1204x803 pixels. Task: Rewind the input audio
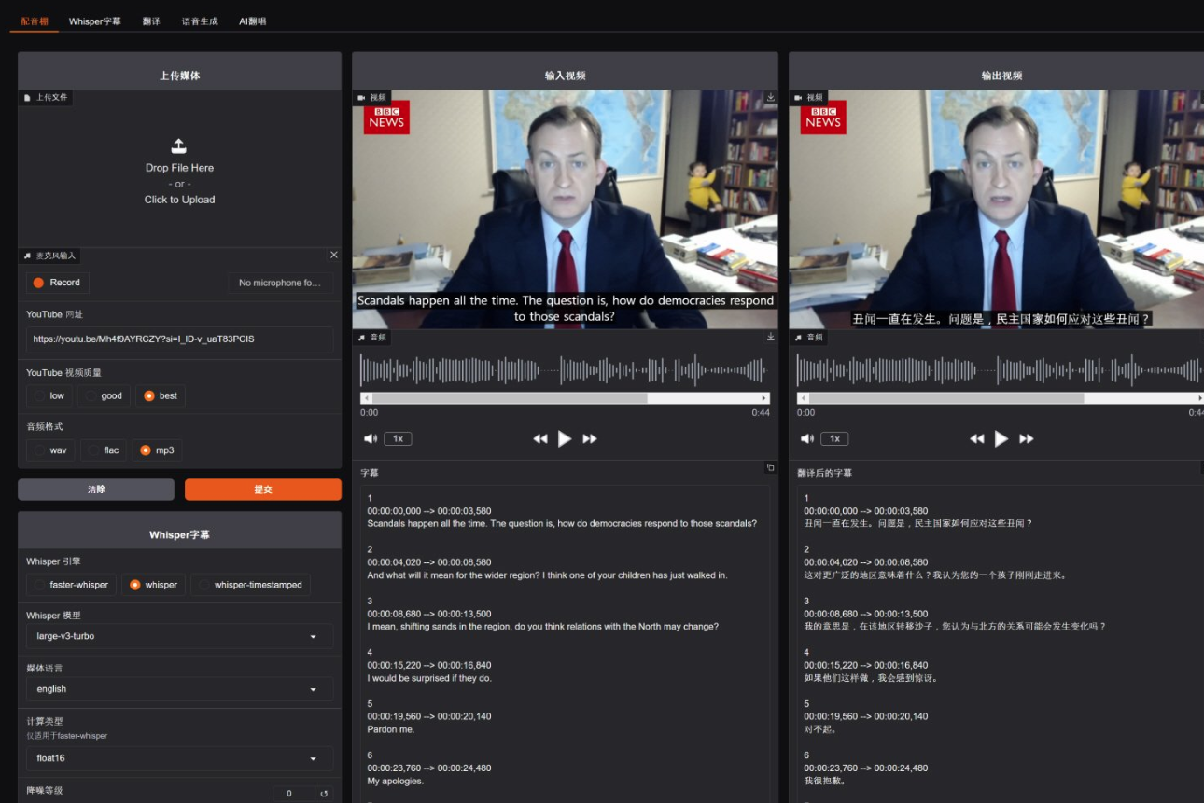(539, 438)
